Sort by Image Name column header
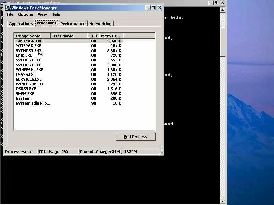Viewport: 274px width, 205px height. pyautogui.click(x=32, y=36)
